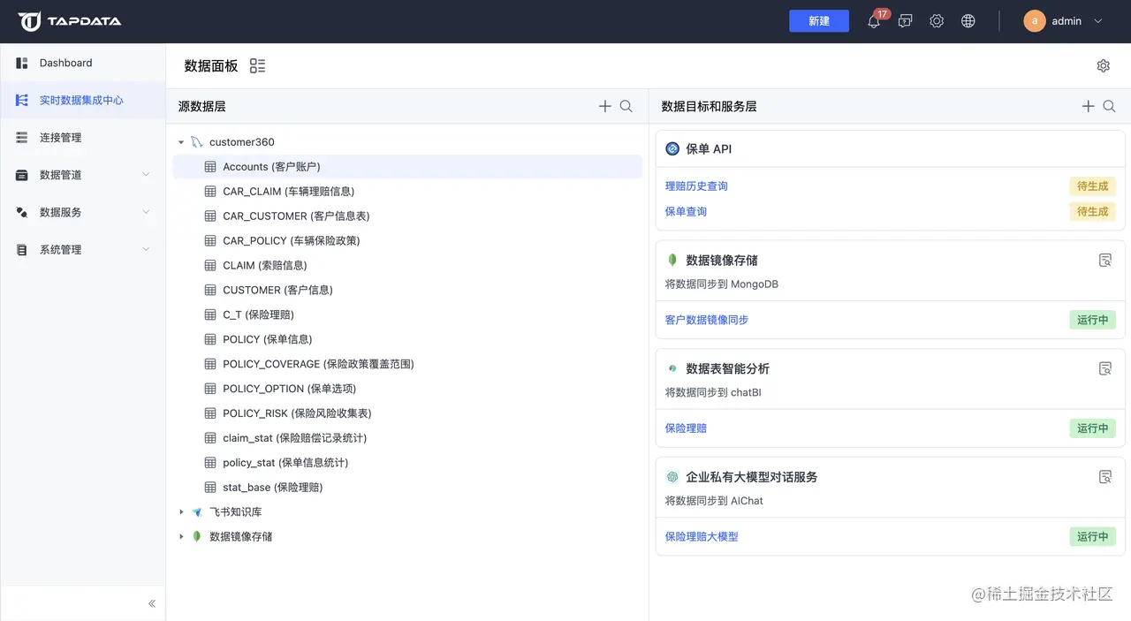Click the MongoDB leaf icon on 数据镜像存储 card
This screenshot has width=1131, height=621.
(x=672, y=260)
